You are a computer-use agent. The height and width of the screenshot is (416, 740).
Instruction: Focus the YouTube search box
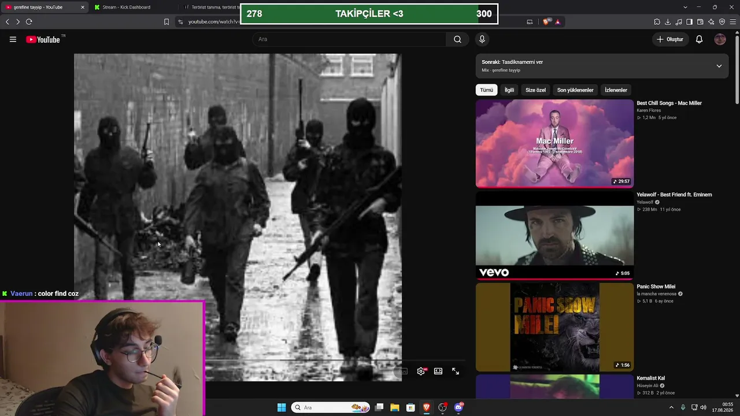[x=349, y=39]
